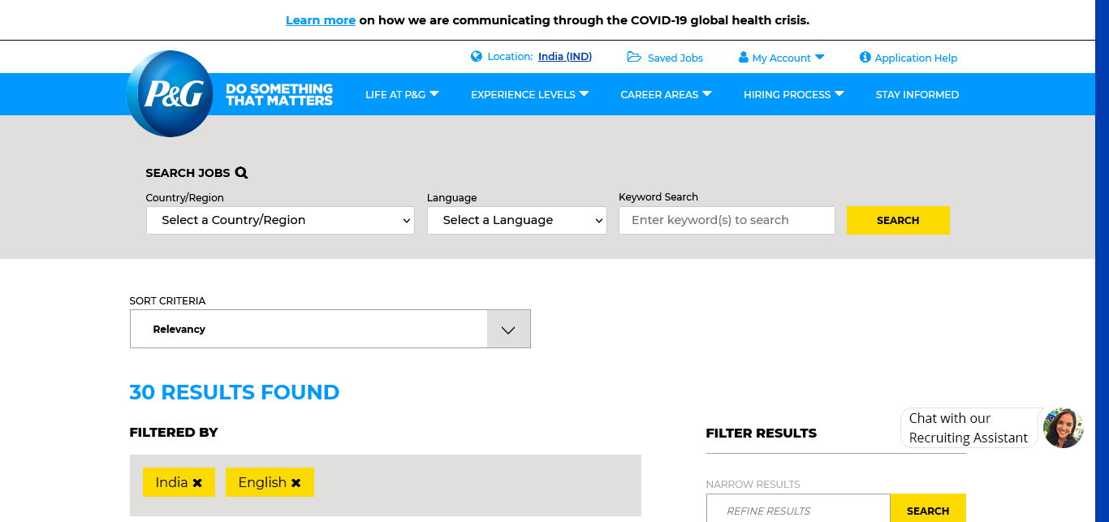The image size is (1109, 522).
Task: Click the P&G logo
Action: [170, 93]
